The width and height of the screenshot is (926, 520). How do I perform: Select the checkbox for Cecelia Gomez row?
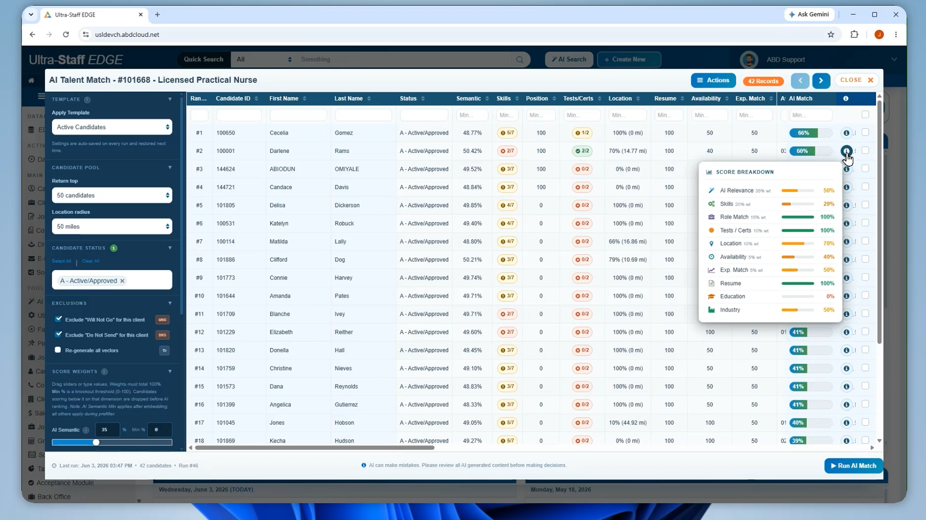(865, 133)
